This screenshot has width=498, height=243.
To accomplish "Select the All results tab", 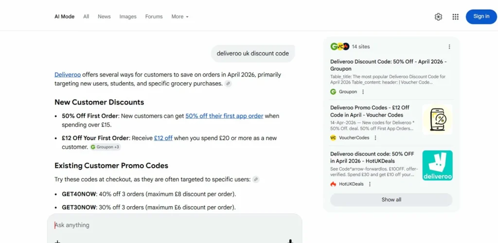I will (x=86, y=17).
